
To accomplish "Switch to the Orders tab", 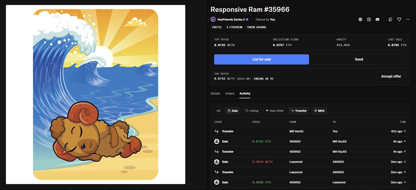I will (230, 94).
